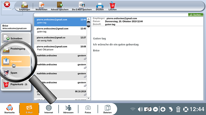Click the plus zoom in icon
206x115 pixels.
pyautogui.click(x=163, y=109)
